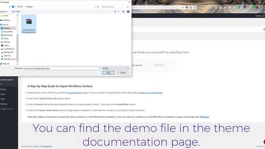The image size is (265, 149).
Task: Open dialog Help via the blue question mark
Action: 128,12
